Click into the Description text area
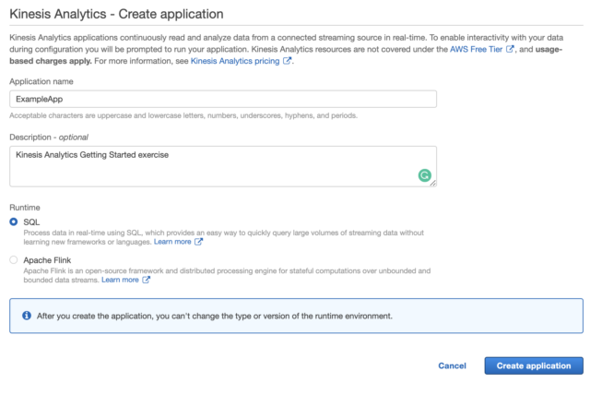590x395 pixels. (223, 166)
